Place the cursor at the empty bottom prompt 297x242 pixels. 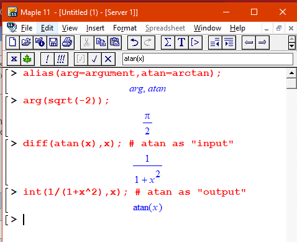coord(24,220)
